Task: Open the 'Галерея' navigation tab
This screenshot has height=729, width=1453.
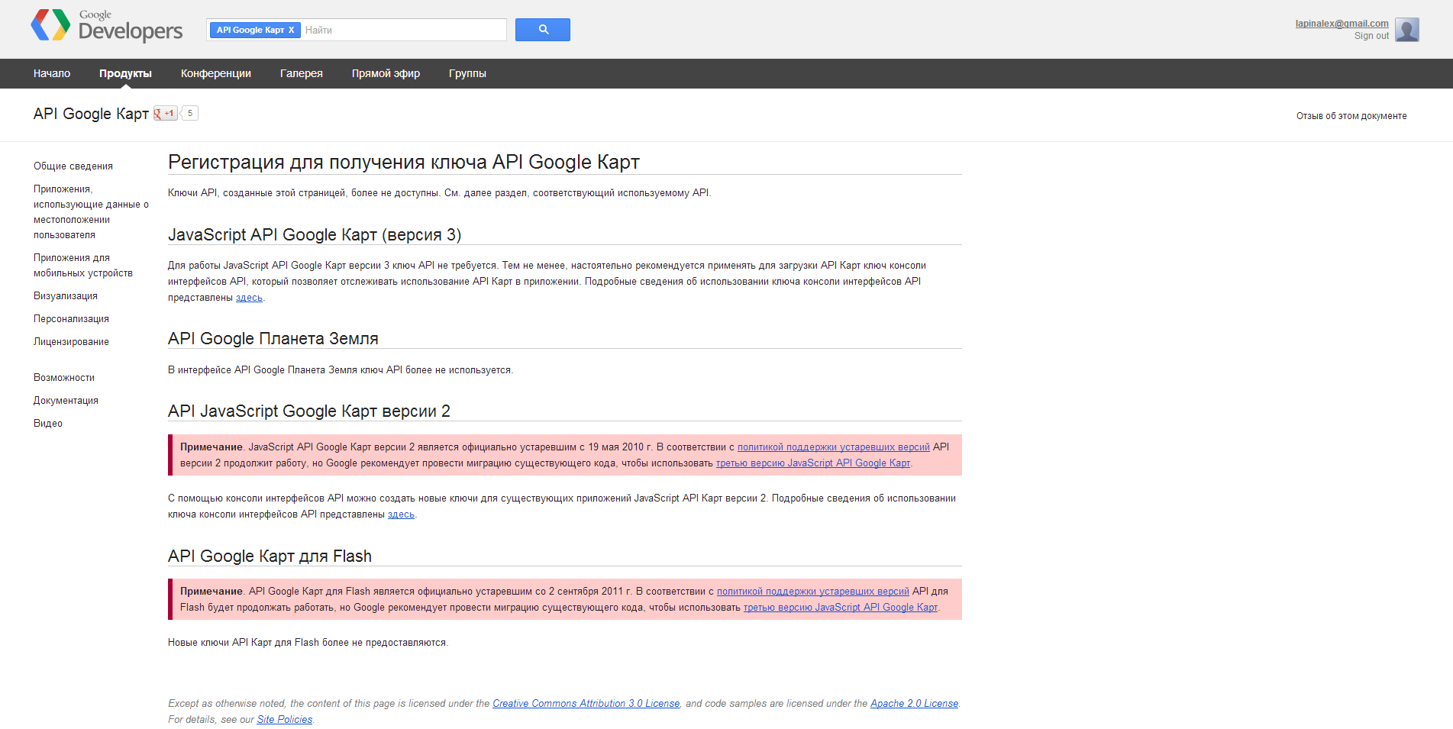Action: 302,73
